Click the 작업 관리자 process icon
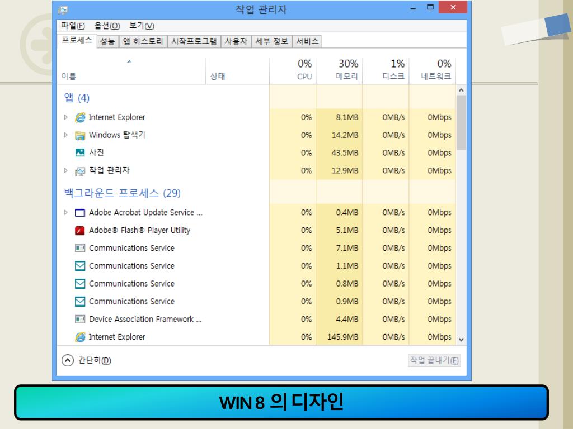This screenshot has width=573, height=429. [80, 171]
